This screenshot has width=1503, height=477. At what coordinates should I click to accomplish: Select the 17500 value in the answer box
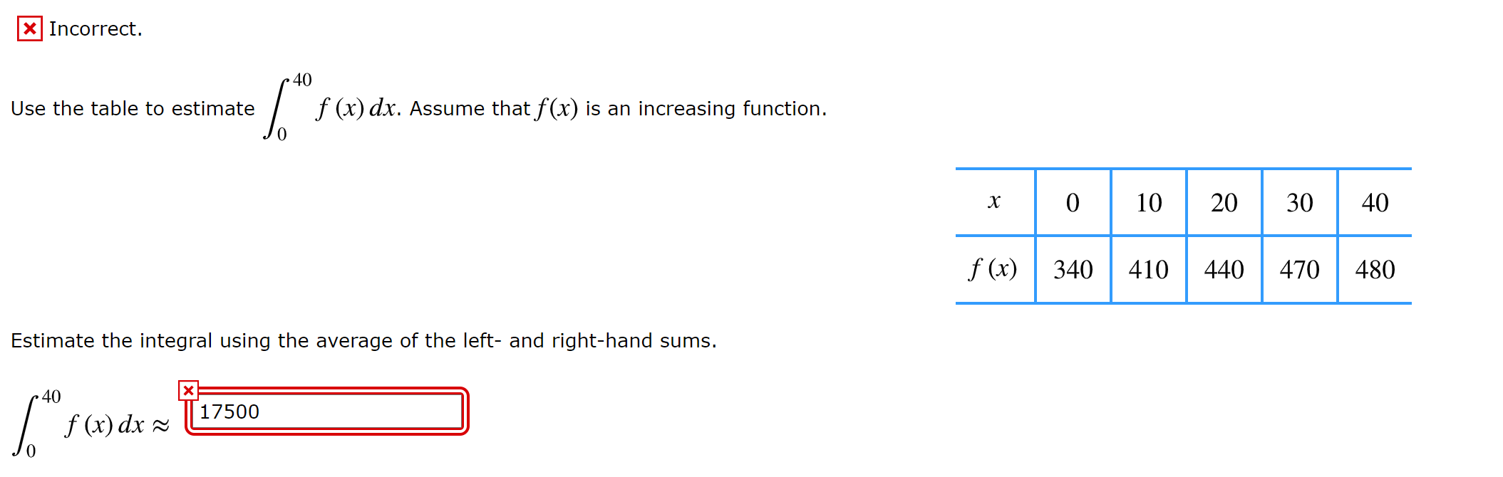pyautogui.click(x=229, y=411)
